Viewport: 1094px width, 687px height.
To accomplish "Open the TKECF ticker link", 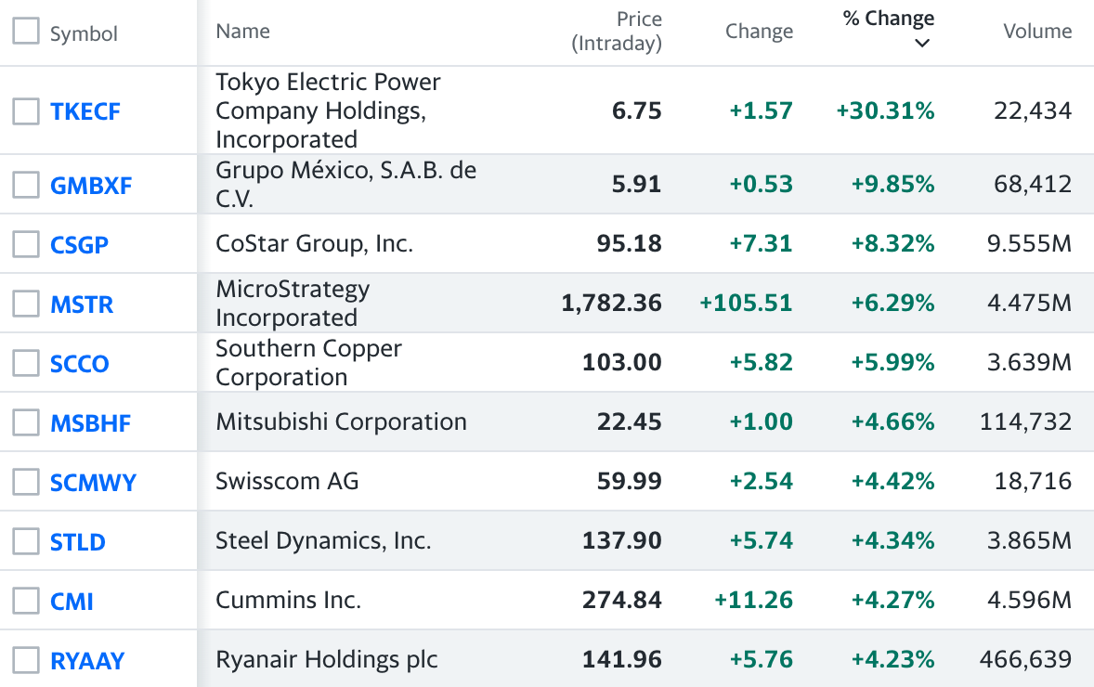I will pos(85,112).
